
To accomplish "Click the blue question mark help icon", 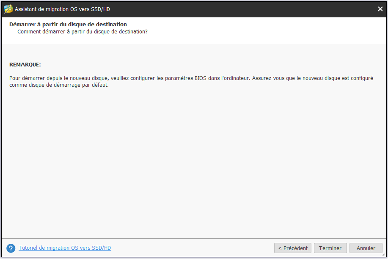I will [11, 248].
